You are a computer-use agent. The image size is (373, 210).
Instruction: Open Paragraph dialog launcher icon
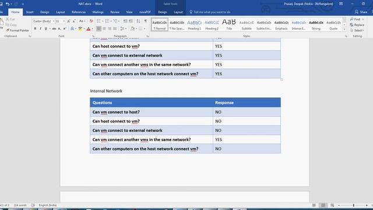(147, 36)
